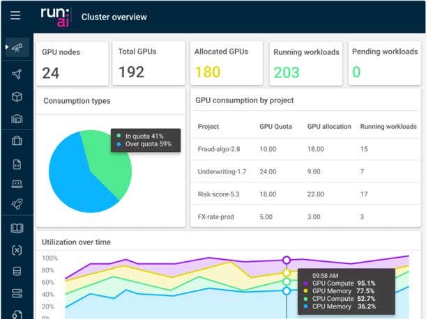Click the rocket icon in the sidebar
426x319 pixels.
pyautogui.click(x=17, y=204)
